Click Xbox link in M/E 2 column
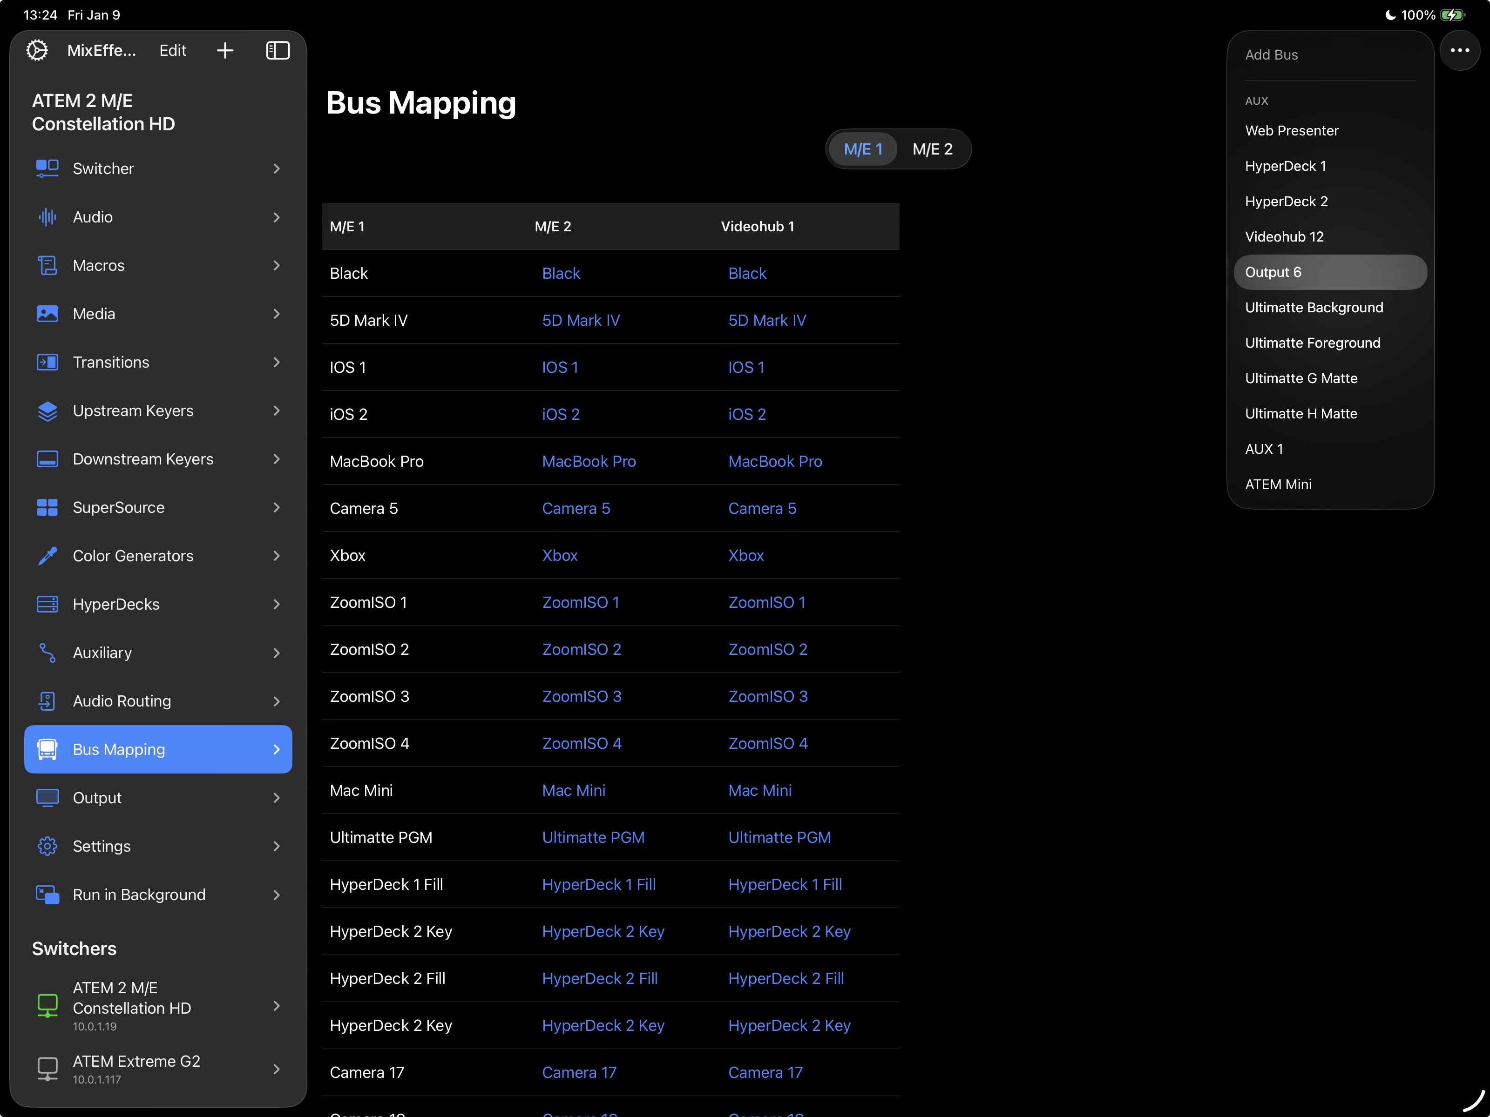Screen dimensions: 1490x1117 tap(560, 555)
